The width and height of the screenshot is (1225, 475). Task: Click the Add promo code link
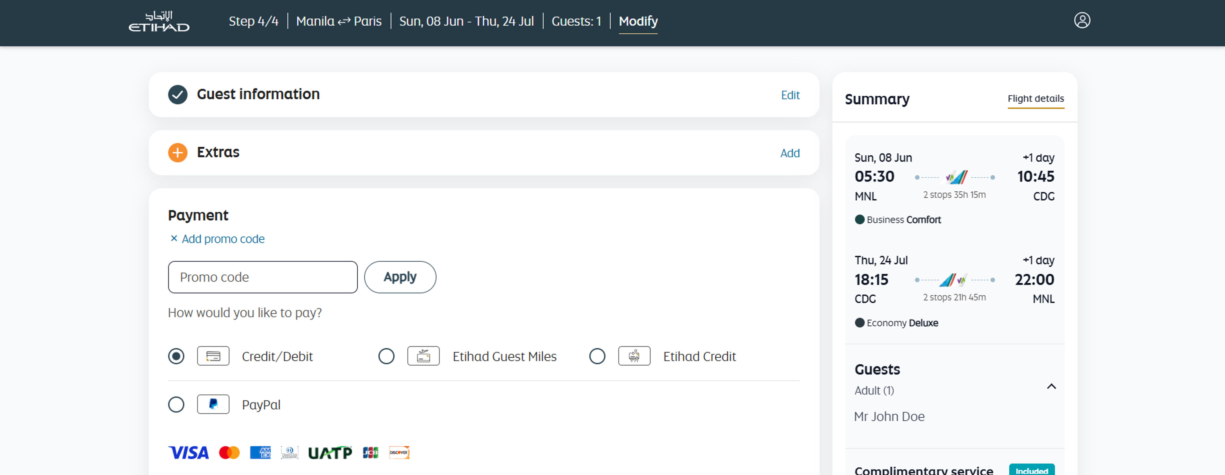pyautogui.click(x=223, y=239)
